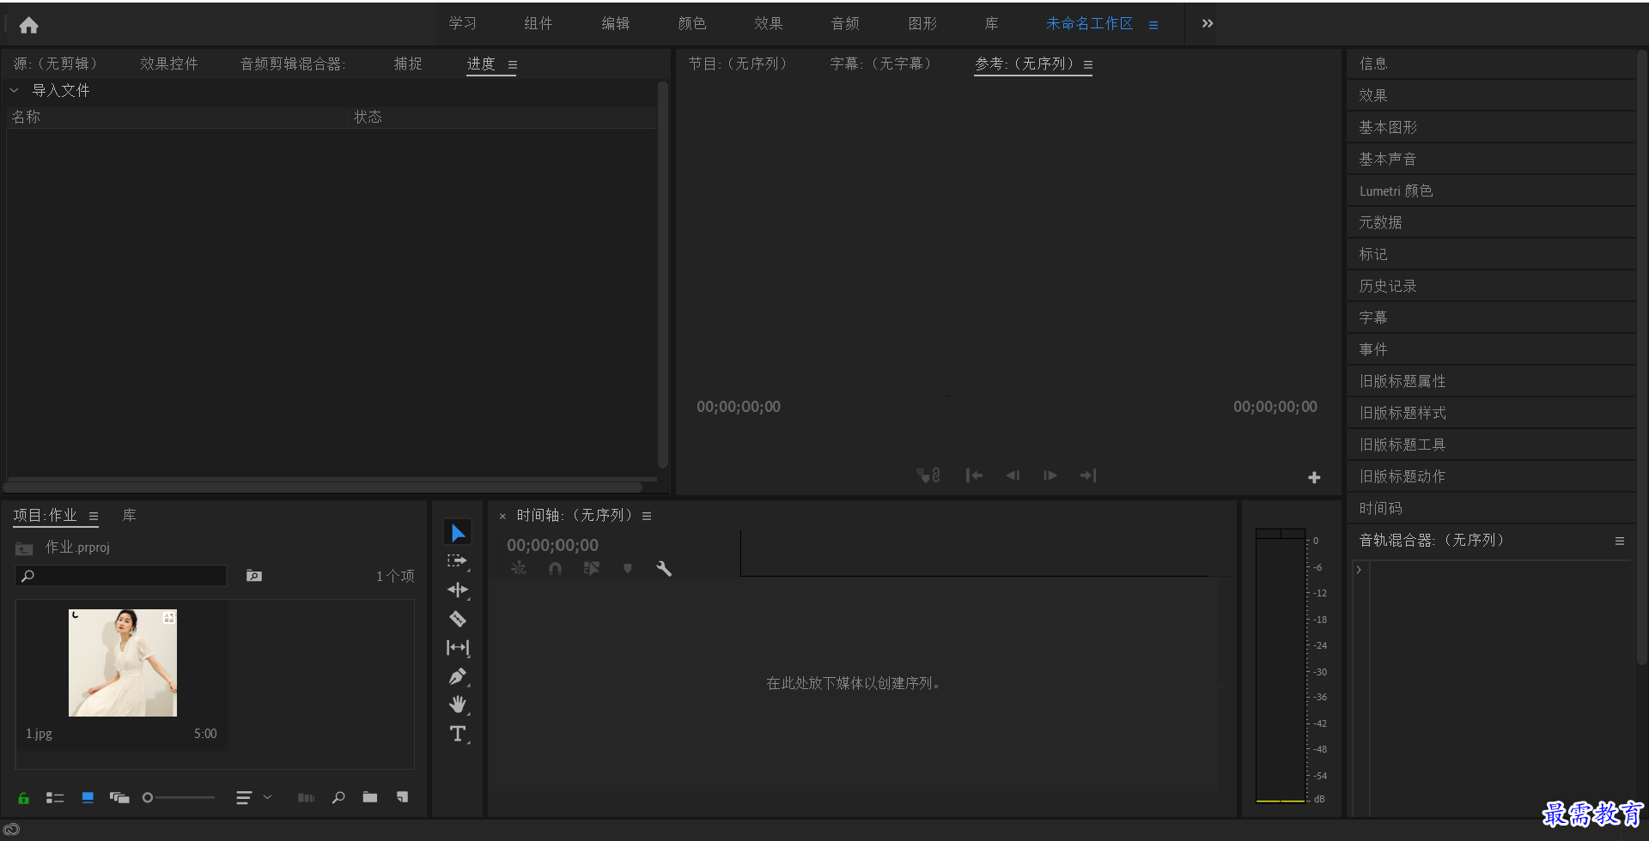Pick the Razor tool

[458, 619]
